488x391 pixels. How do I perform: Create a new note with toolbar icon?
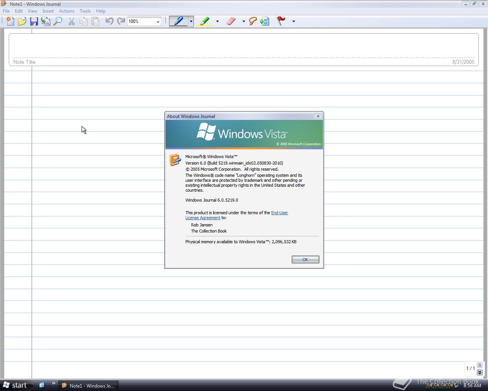pyautogui.click(x=10, y=21)
